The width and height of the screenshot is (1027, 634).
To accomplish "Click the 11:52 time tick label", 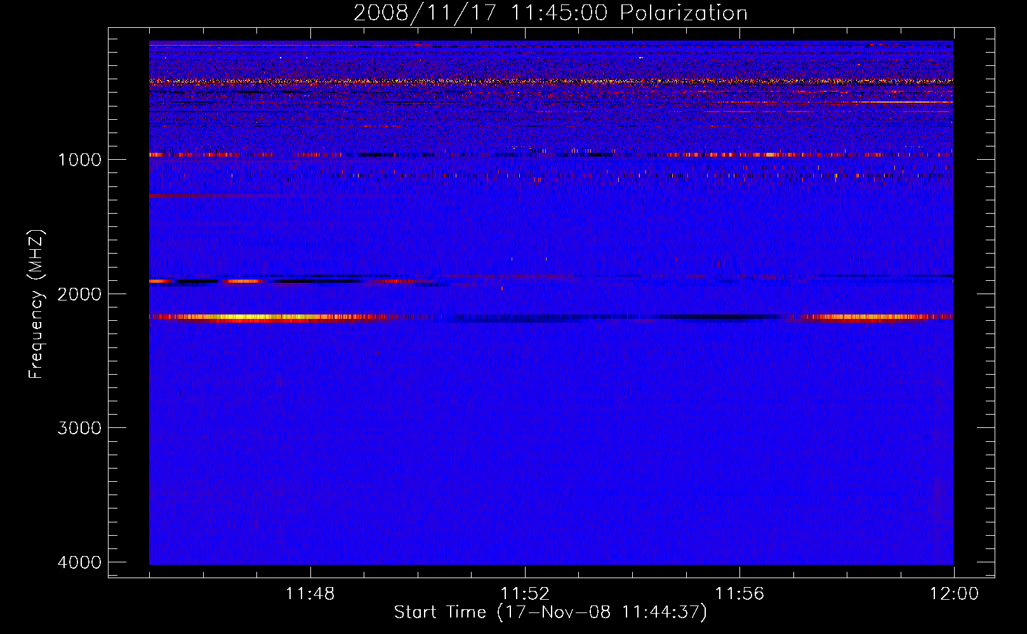I will click(525, 594).
